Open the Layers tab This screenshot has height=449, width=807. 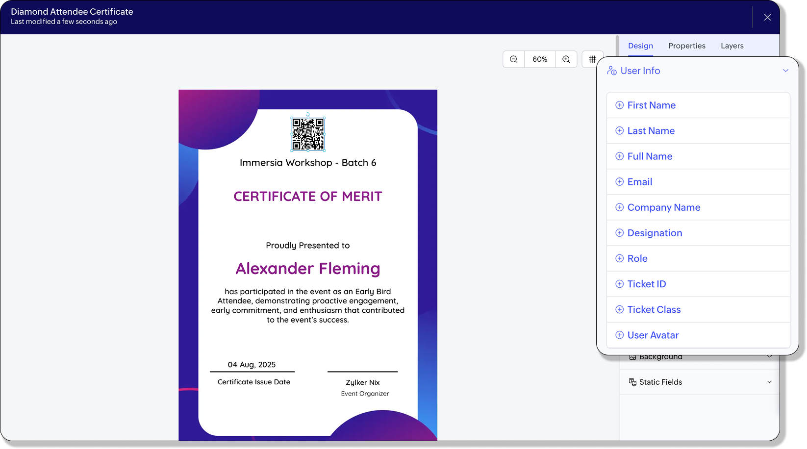pos(732,46)
